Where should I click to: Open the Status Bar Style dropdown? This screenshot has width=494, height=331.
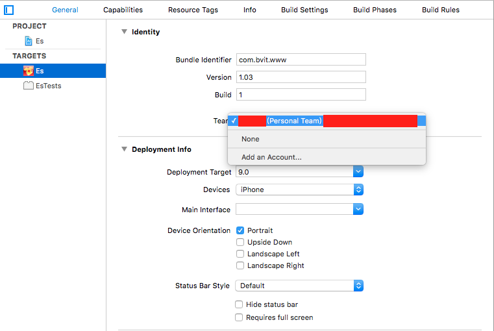tap(358, 286)
